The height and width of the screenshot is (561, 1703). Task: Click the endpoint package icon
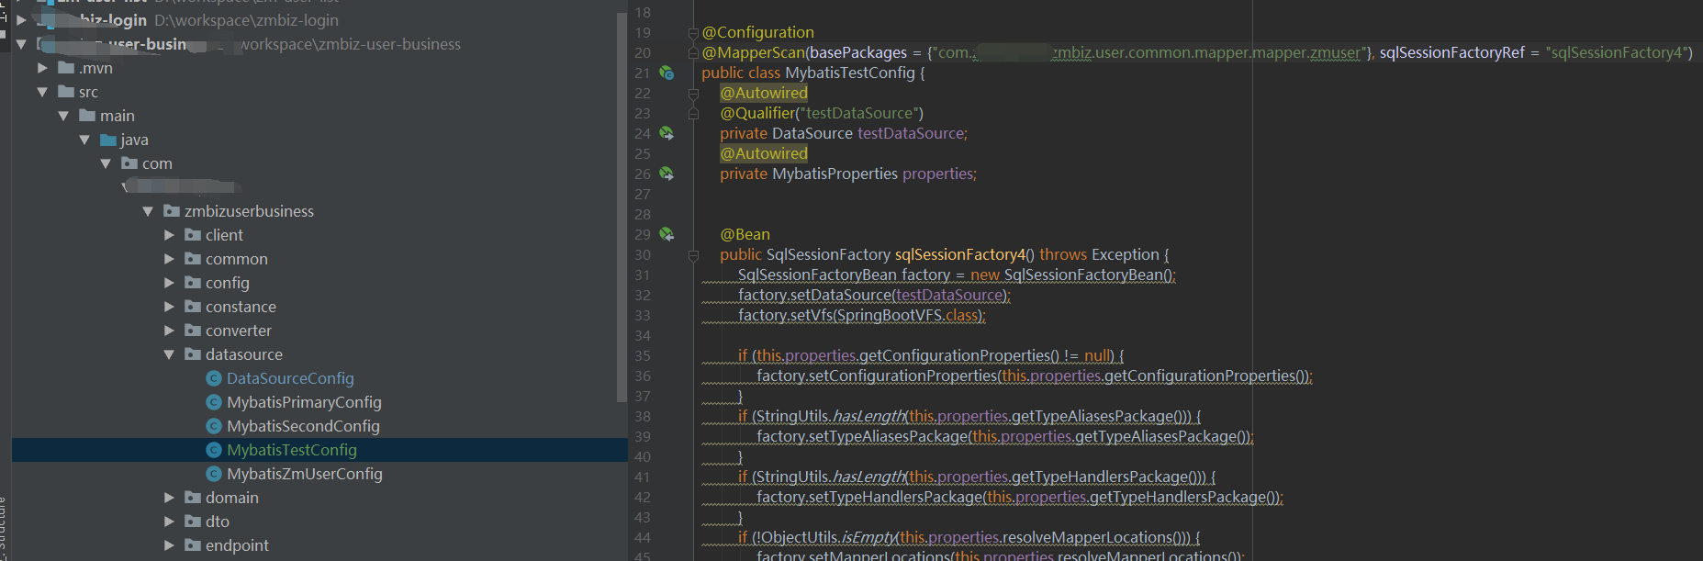pyautogui.click(x=193, y=545)
